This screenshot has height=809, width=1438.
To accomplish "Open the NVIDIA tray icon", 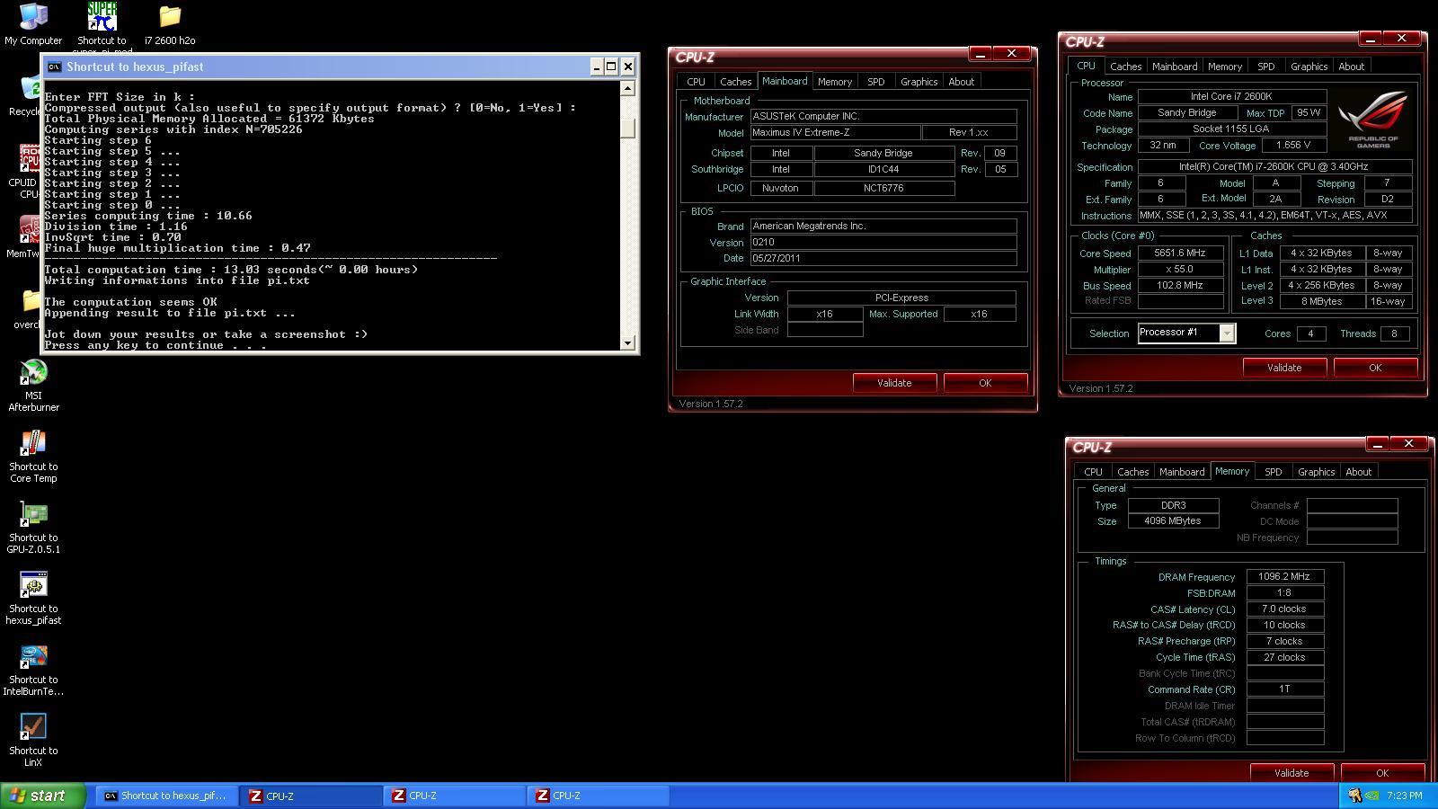I will pos(1372,796).
